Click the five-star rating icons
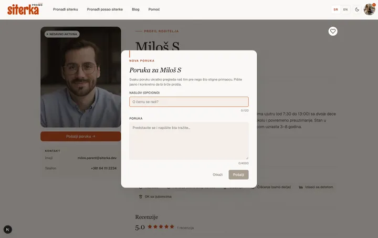The image size is (378, 238). click(x=161, y=226)
